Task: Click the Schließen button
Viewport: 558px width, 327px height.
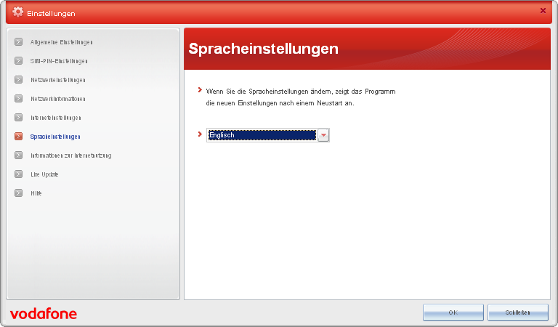Action: tap(517, 312)
